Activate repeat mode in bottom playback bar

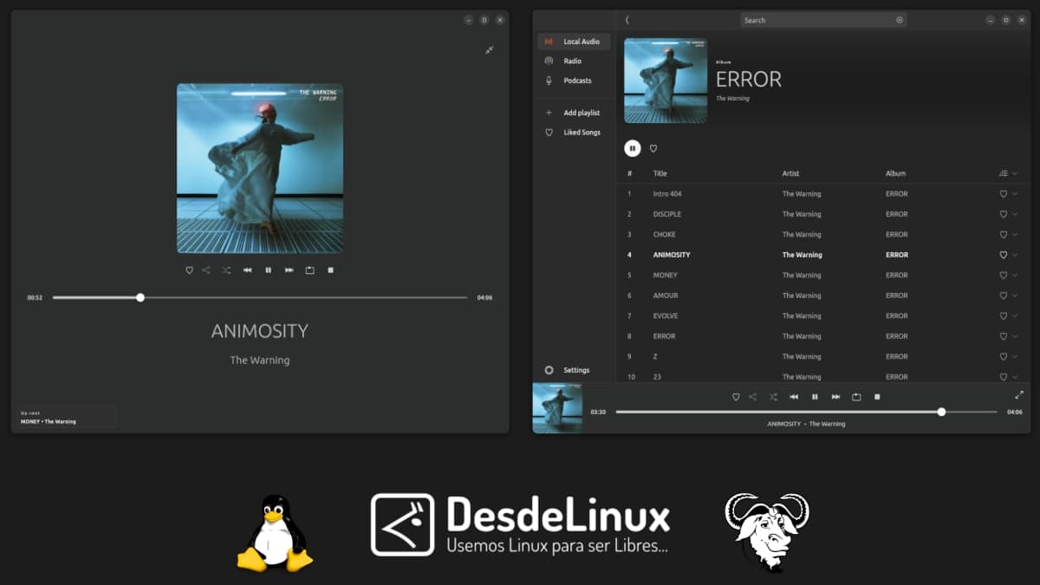click(856, 396)
